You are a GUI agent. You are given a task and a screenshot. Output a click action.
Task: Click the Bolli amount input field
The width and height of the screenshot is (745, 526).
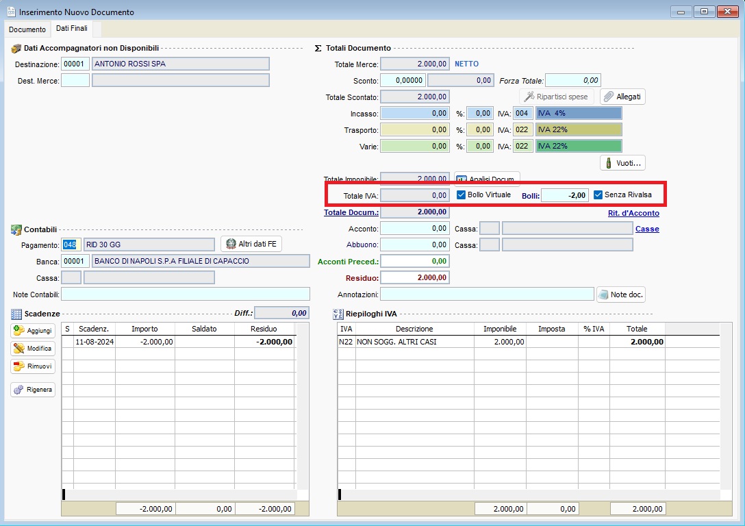[x=565, y=195]
